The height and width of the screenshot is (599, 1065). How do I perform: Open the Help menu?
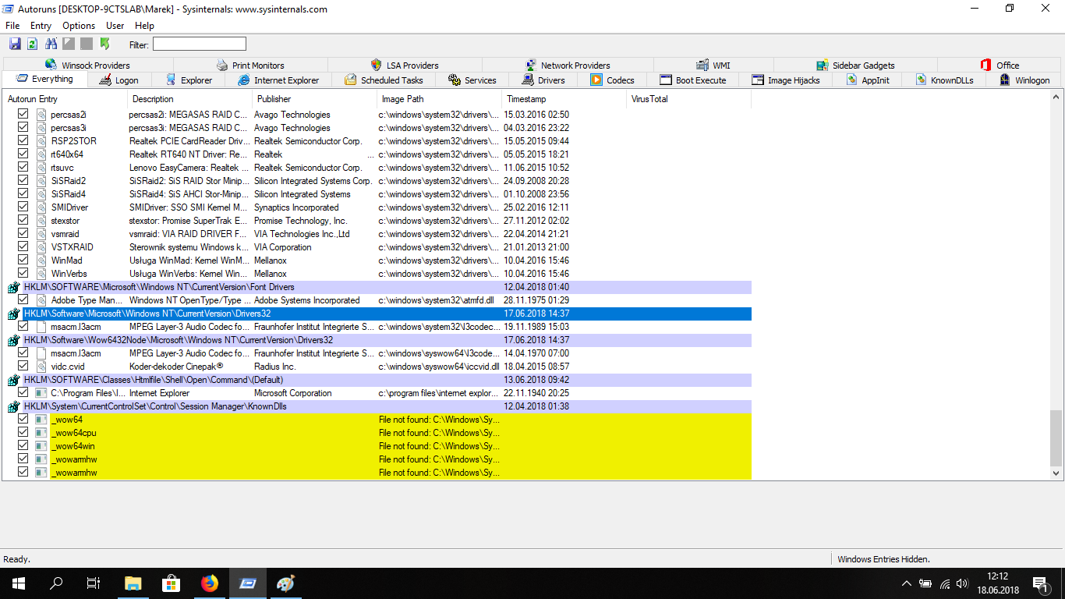pyautogui.click(x=144, y=26)
